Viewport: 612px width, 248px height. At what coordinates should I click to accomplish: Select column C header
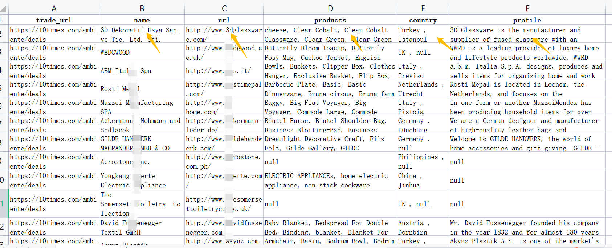tap(224, 8)
